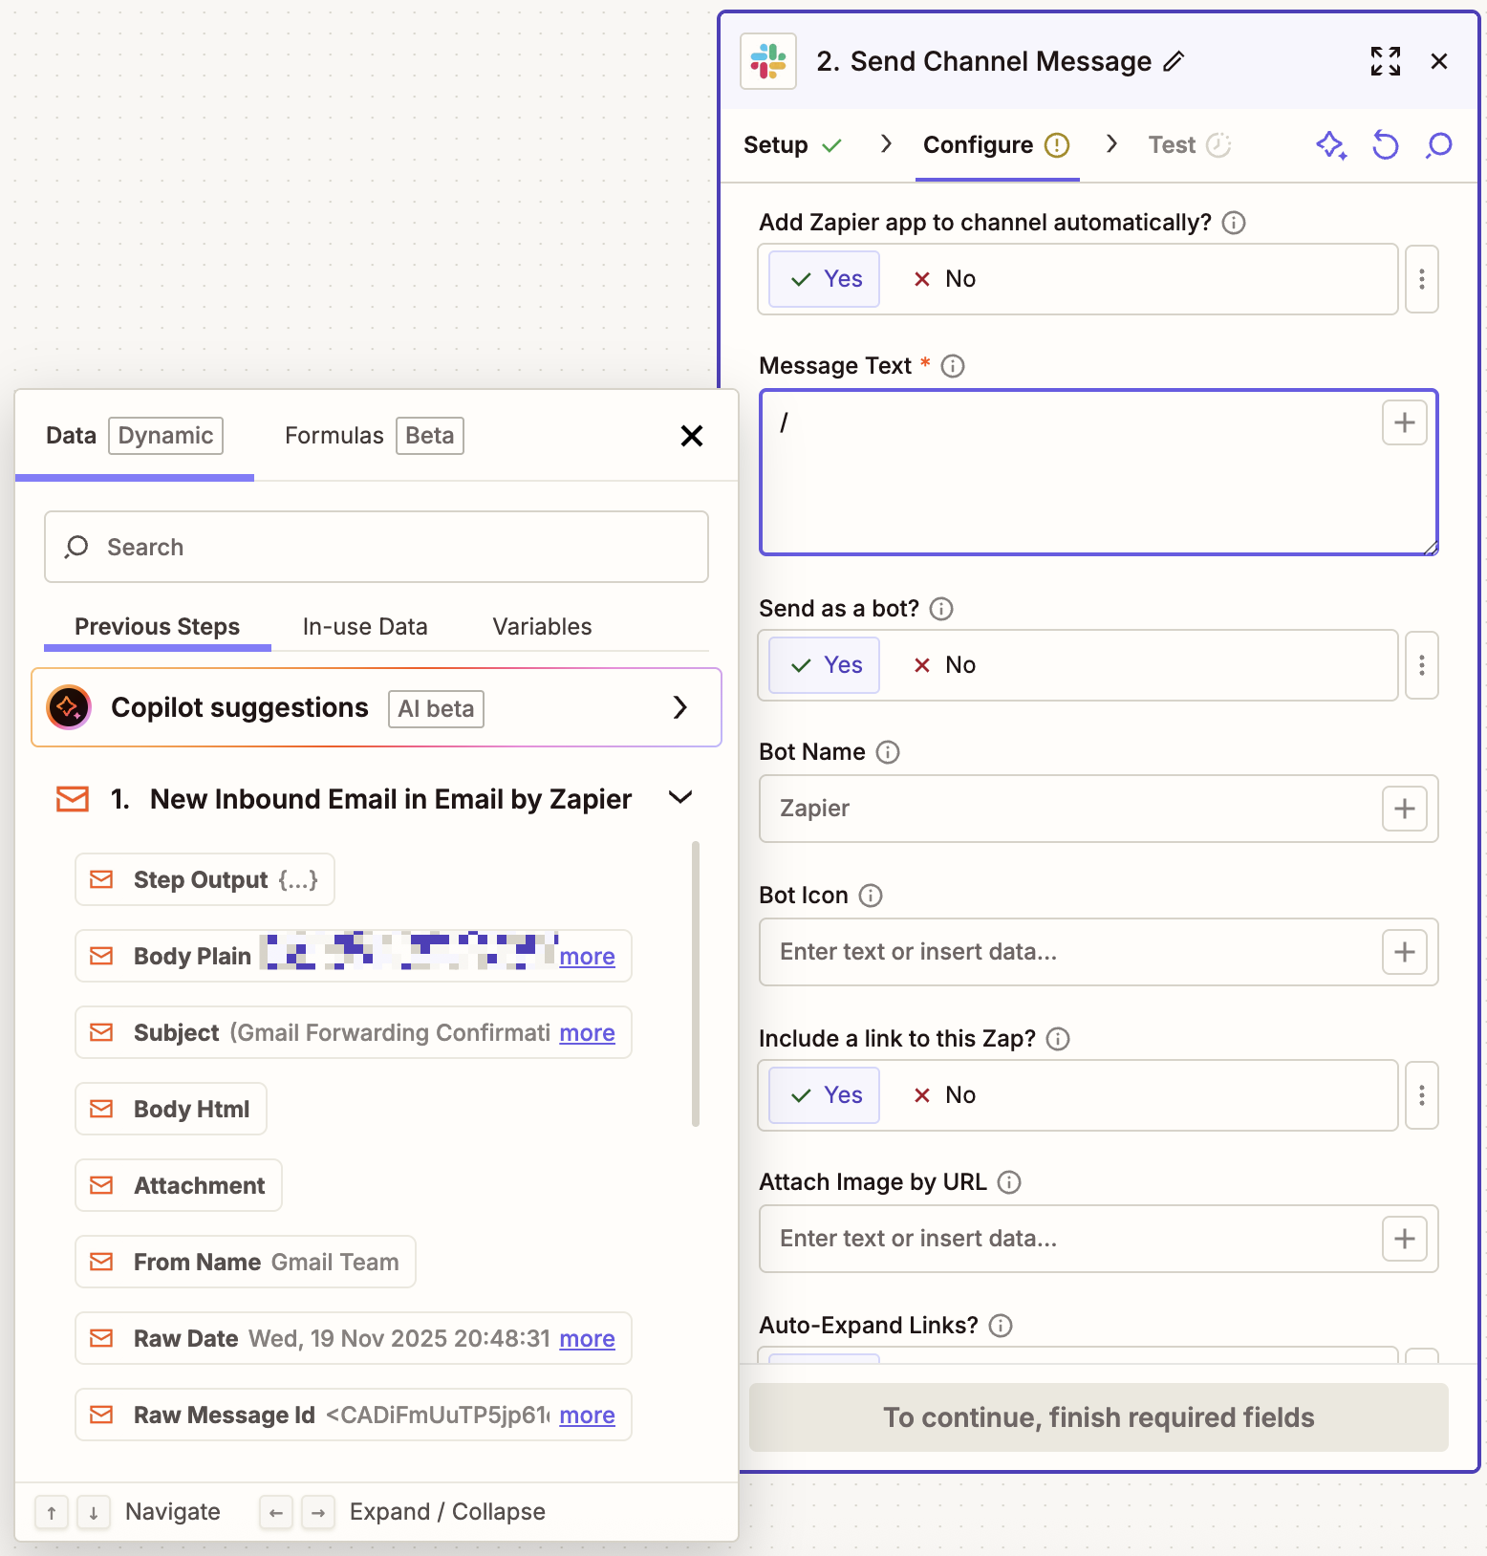Click the info icon next to Bot Name

tap(889, 752)
